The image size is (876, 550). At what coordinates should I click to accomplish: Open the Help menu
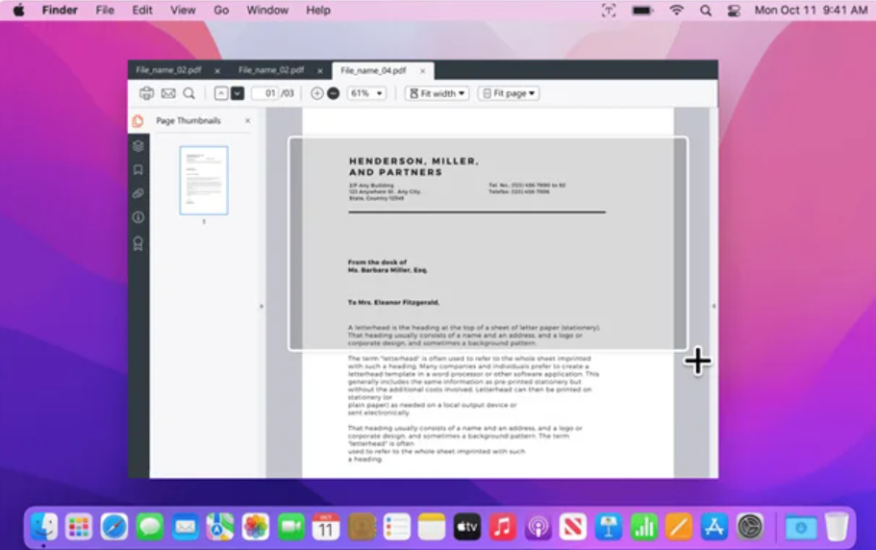tap(318, 10)
